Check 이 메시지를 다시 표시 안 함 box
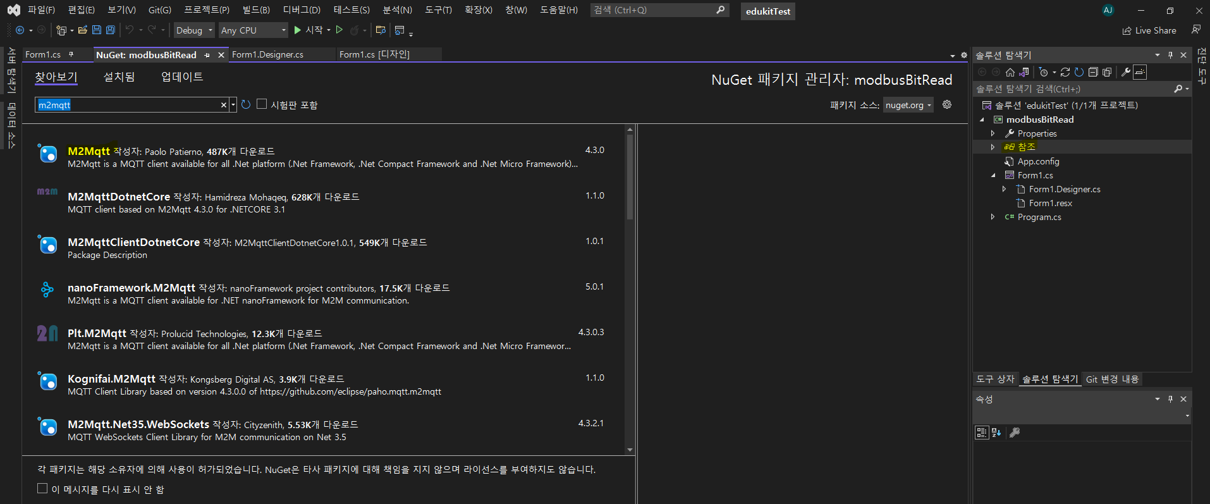This screenshot has width=1210, height=504. pos(42,489)
